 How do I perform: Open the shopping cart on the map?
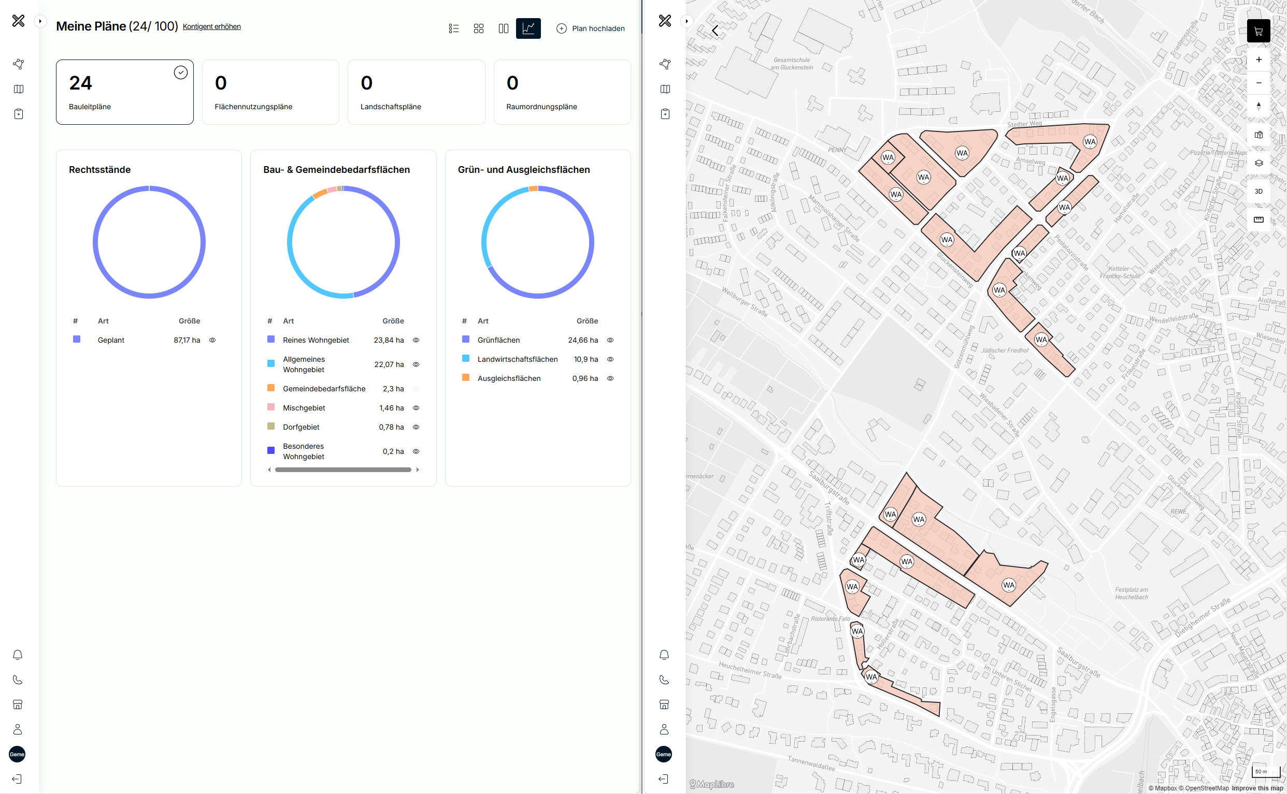point(1258,31)
